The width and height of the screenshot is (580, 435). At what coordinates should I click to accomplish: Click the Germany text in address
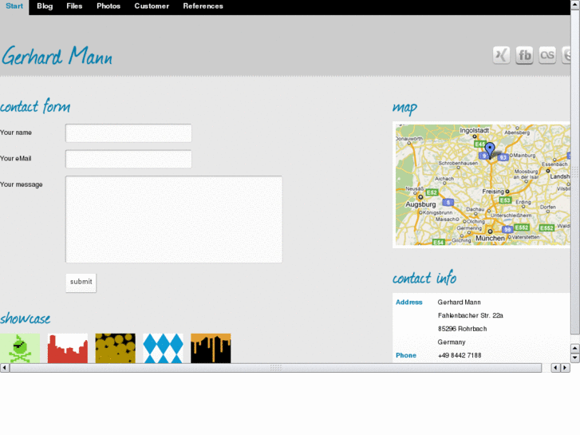452,342
